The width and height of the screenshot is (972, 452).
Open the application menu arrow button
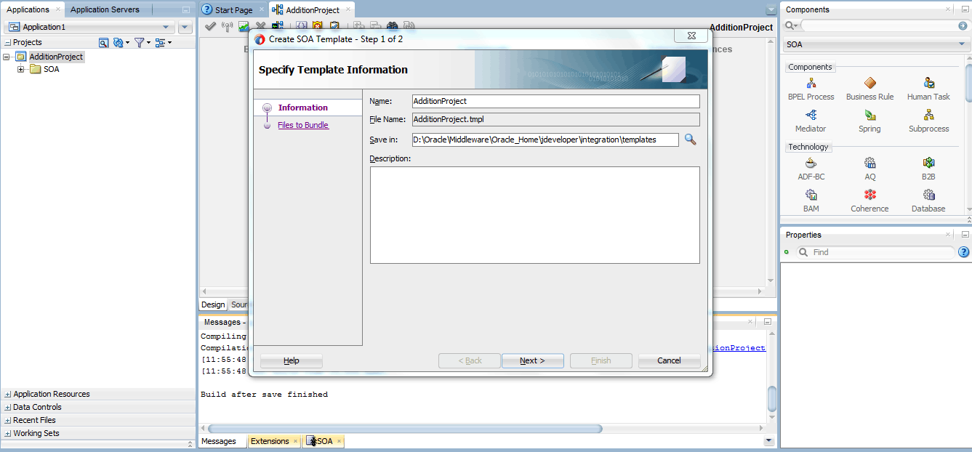click(x=185, y=27)
